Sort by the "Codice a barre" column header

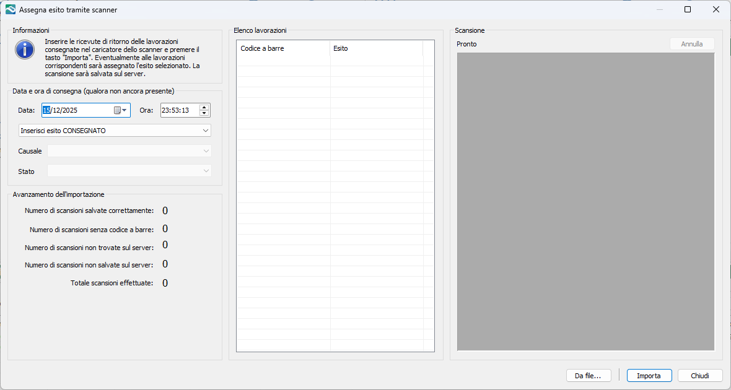tap(283, 48)
